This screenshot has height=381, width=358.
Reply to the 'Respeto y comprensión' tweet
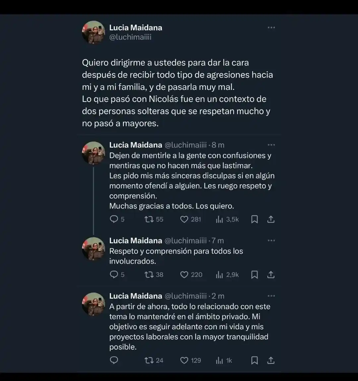114,275
